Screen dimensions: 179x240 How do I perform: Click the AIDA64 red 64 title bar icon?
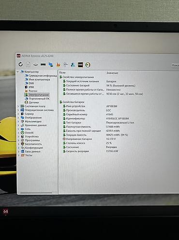(19, 56)
